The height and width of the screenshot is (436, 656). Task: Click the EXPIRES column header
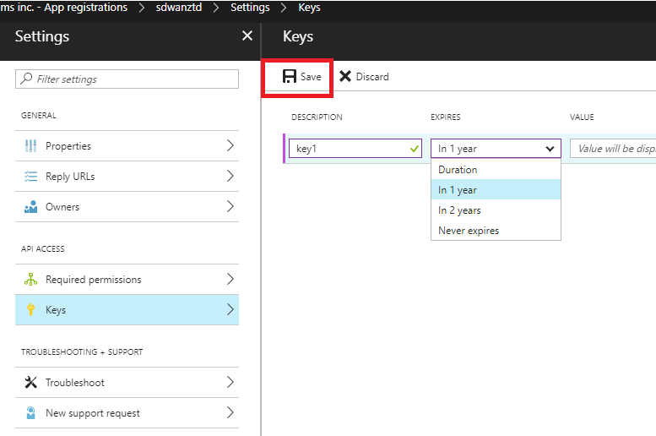pyautogui.click(x=446, y=117)
